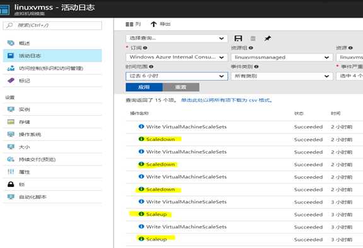Click the magnifier icon in the search box
Viewport: 363px width, 248px height.
[x=9, y=25]
